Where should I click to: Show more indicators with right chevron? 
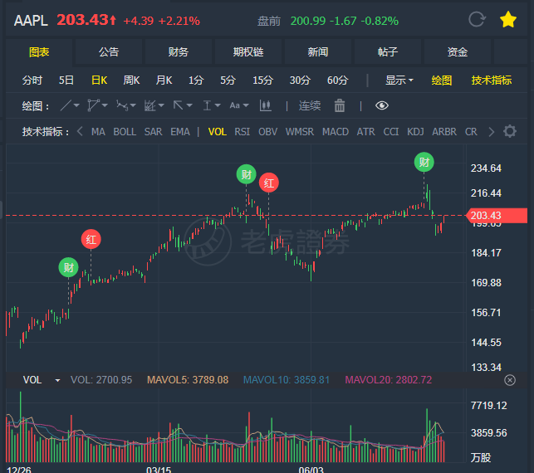492,131
